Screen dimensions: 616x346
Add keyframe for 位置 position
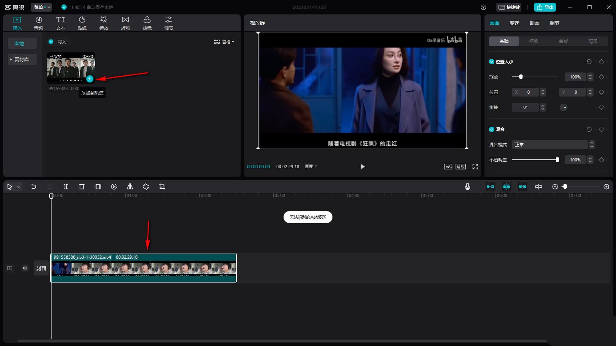(x=602, y=92)
